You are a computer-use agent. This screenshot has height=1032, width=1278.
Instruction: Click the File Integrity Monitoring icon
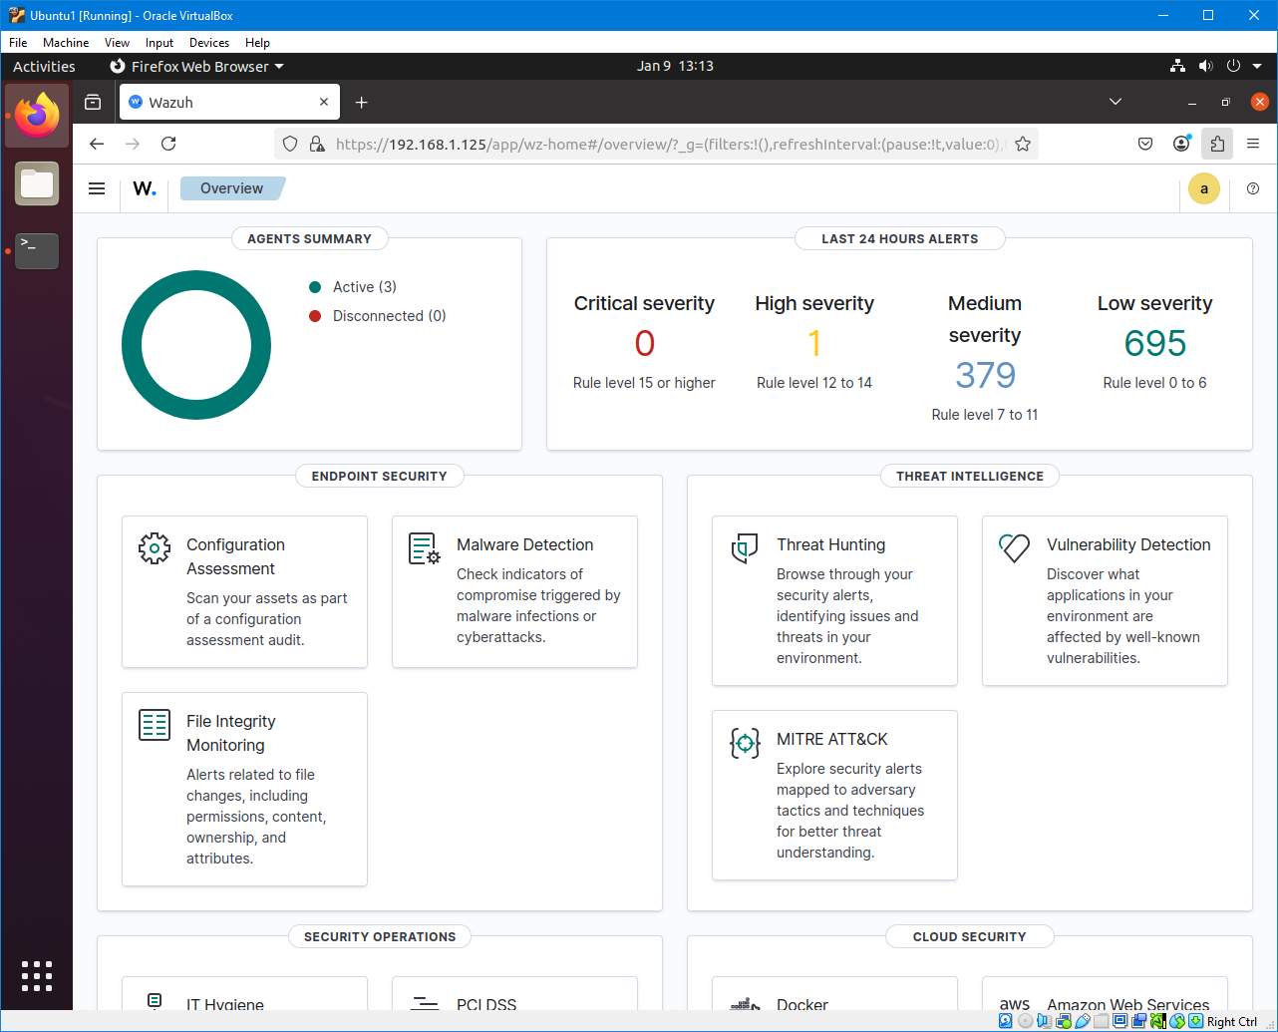point(155,725)
